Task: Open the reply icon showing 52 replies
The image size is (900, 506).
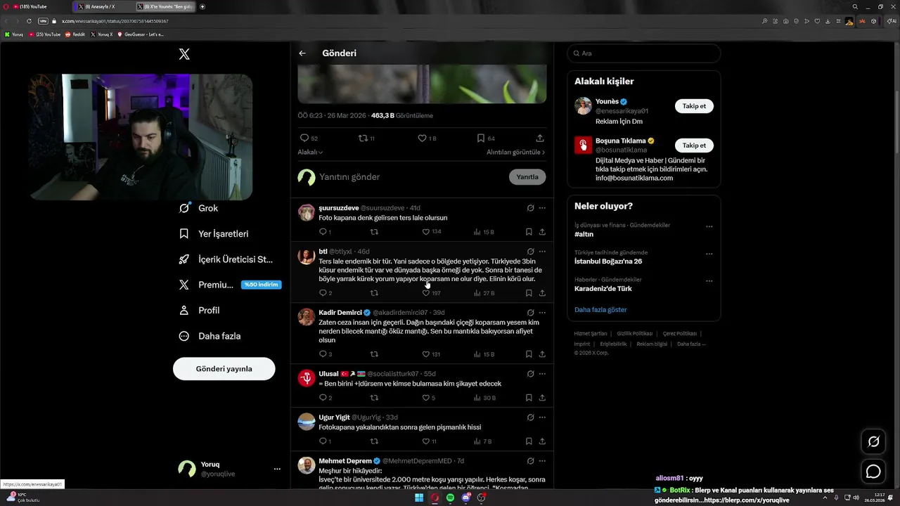Action: pyautogui.click(x=309, y=138)
